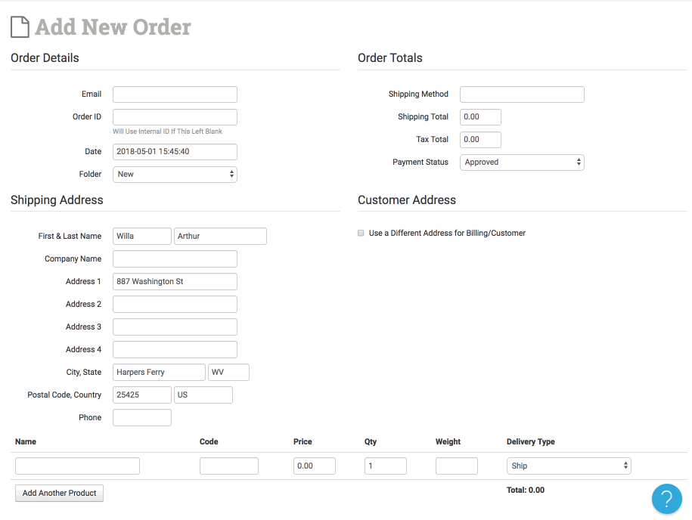
Task: Focus the Email input field
Action: click(175, 94)
